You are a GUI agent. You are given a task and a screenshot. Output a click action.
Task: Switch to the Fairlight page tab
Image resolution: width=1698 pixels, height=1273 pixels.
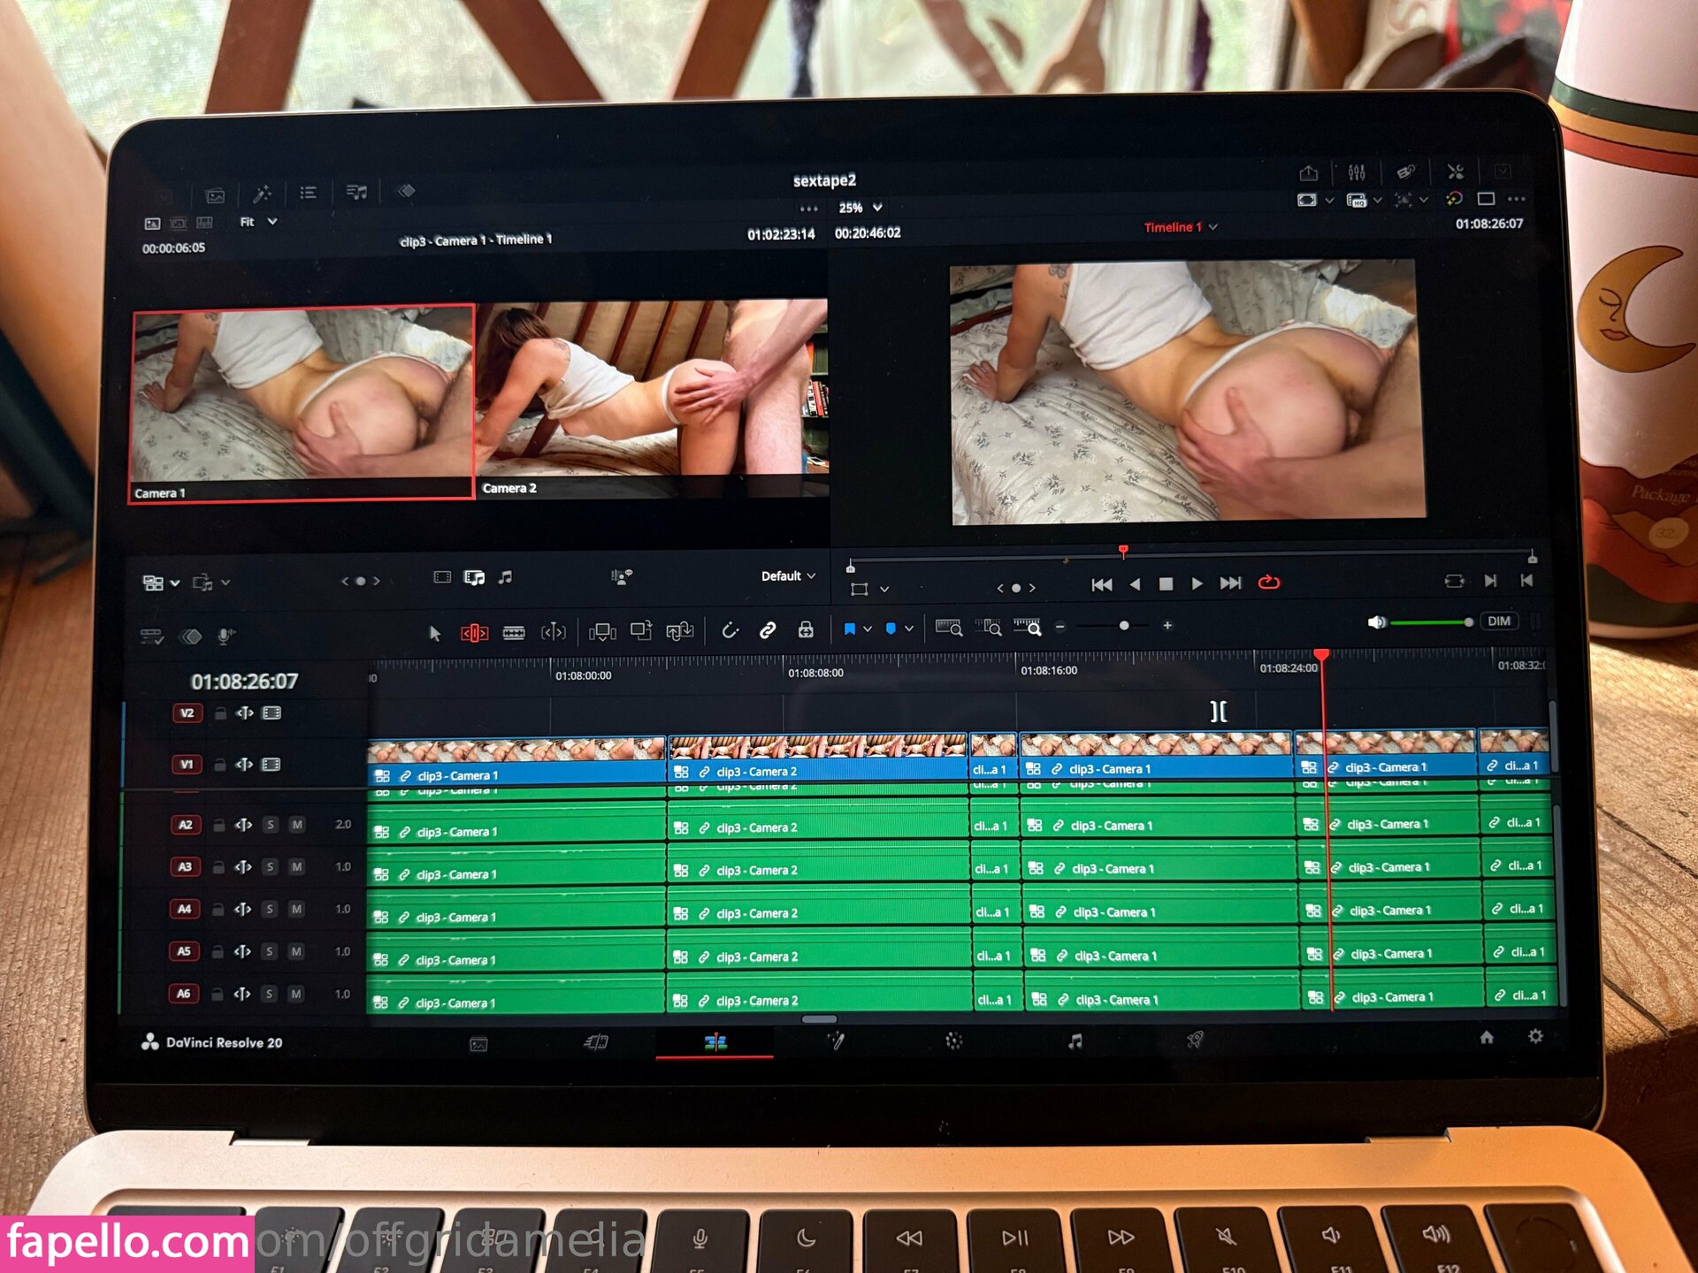(x=1075, y=1041)
